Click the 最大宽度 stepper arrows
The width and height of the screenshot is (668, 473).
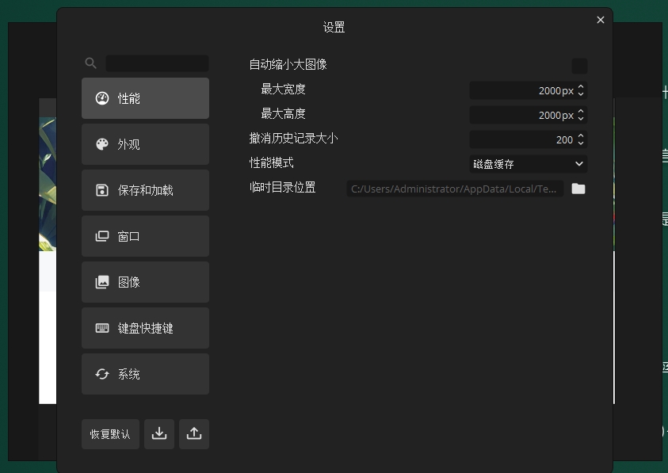click(x=581, y=90)
